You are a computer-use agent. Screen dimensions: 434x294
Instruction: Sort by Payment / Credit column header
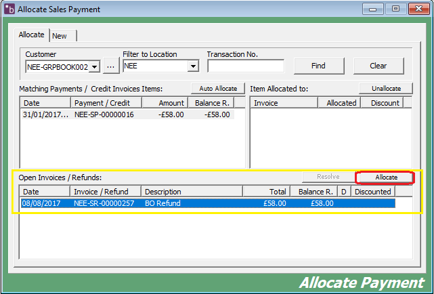(106, 103)
